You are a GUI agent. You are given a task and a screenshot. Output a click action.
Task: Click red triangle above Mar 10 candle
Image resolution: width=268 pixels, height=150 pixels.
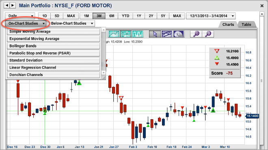coord(228,99)
